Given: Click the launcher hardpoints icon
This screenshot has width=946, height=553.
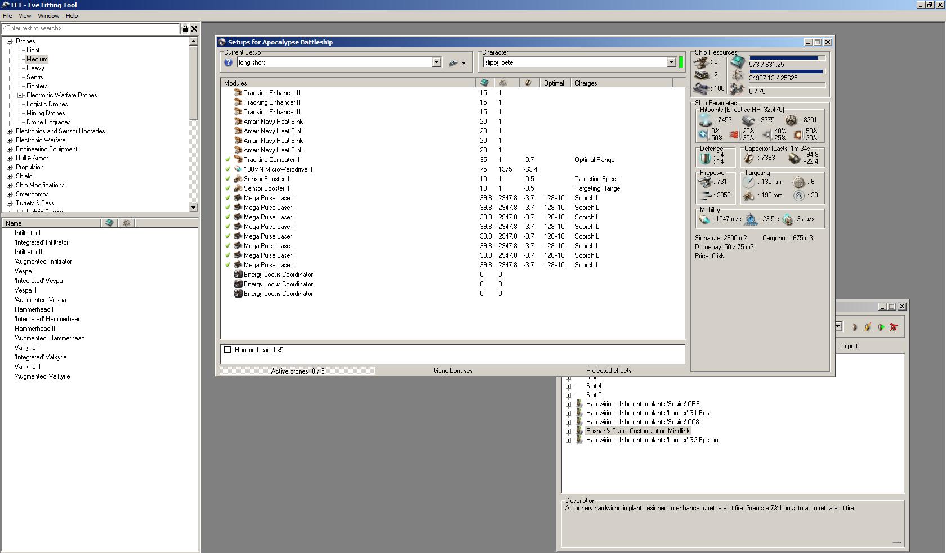Looking at the screenshot, I should point(702,75).
